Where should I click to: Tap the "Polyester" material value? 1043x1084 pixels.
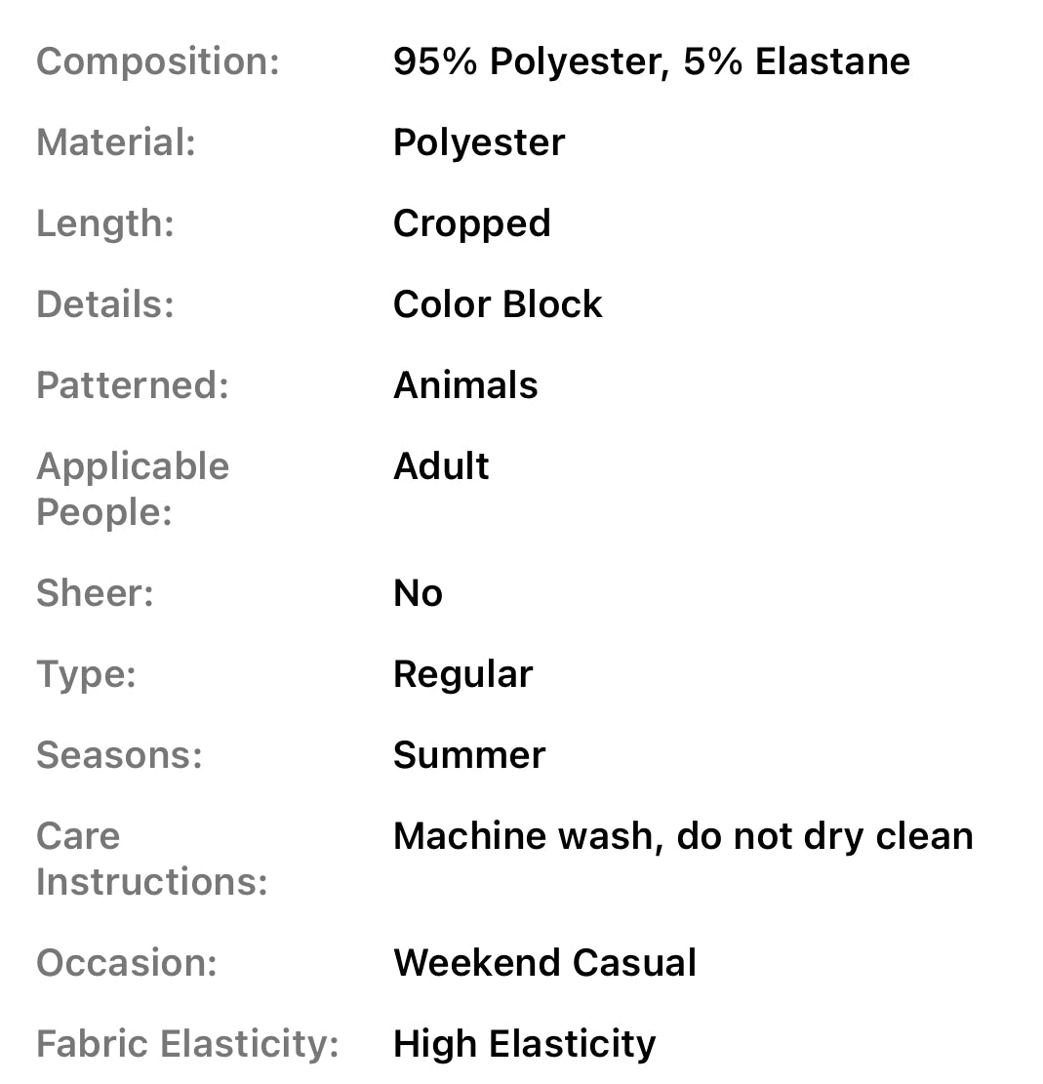tap(478, 142)
